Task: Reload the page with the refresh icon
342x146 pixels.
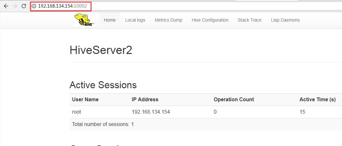Action: pyautogui.click(x=24, y=6)
